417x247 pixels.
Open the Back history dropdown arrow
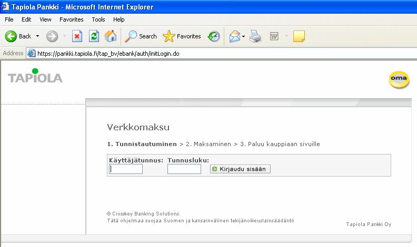pyautogui.click(x=38, y=36)
